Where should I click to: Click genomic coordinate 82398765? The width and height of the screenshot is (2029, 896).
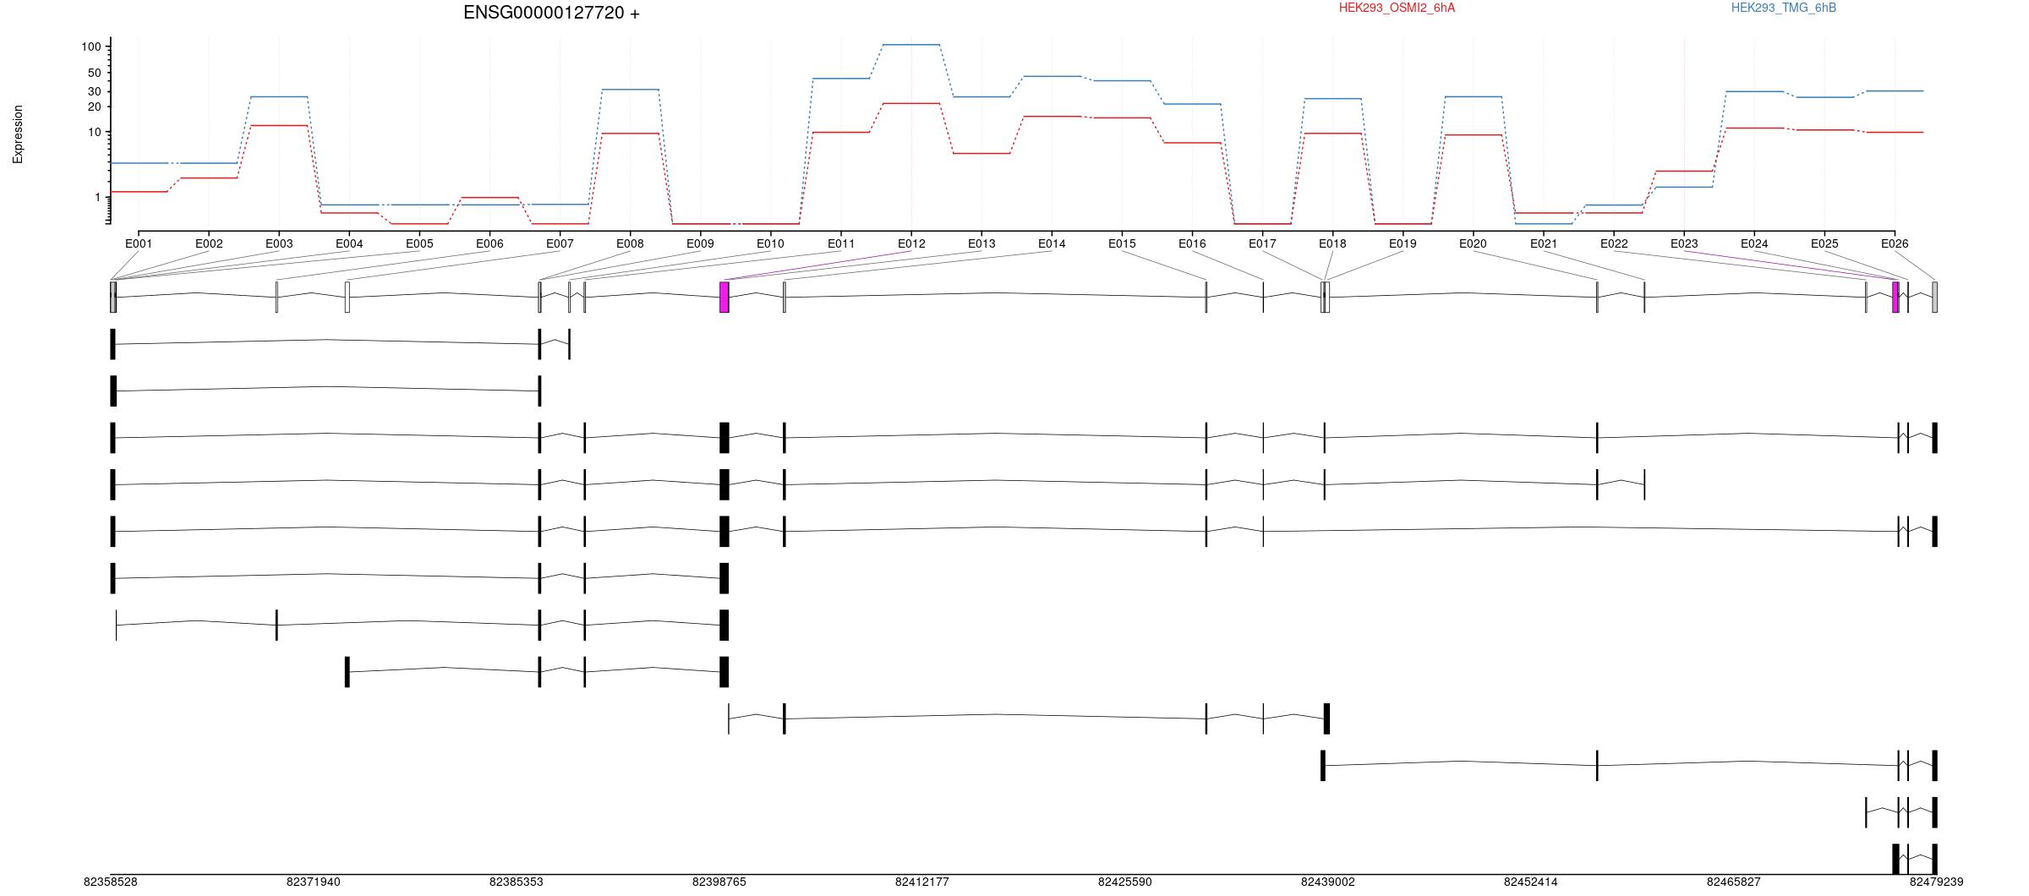click(719, 882)
